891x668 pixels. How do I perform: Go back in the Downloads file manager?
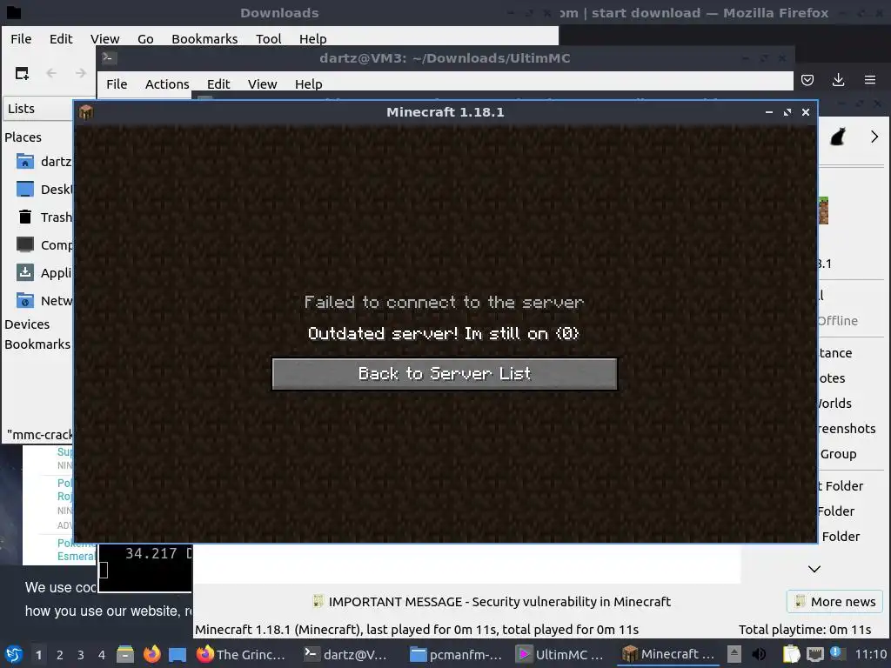point(51,73)
